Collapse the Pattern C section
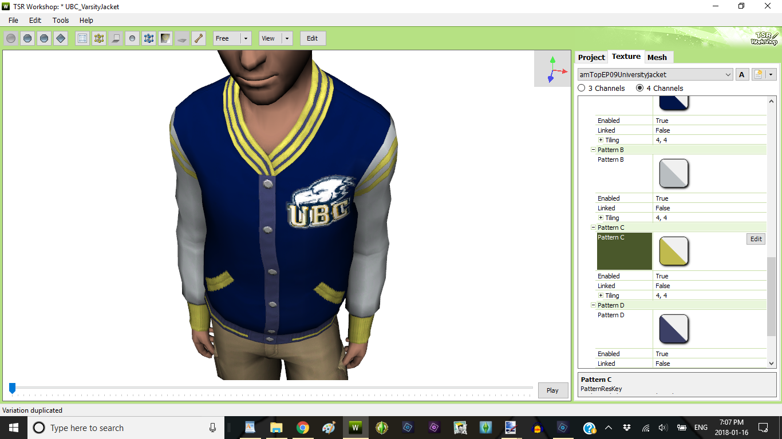This screenshot has height=439, width=782. (x=594, y=228)
